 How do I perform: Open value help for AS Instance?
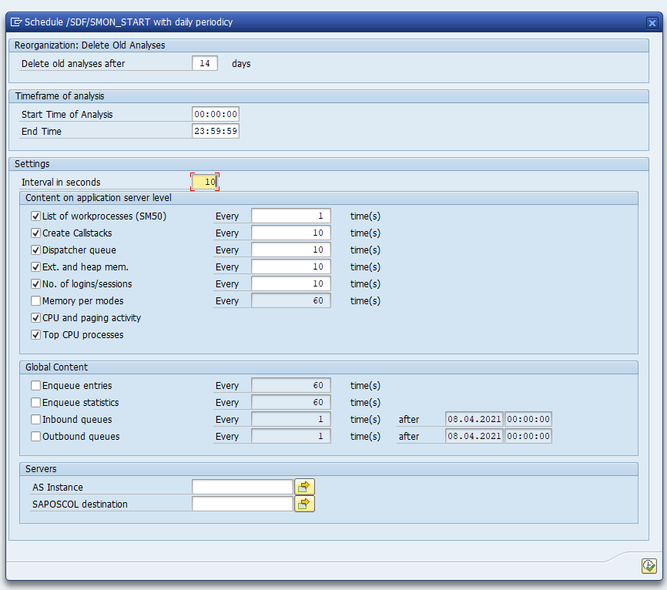point(304,487)
